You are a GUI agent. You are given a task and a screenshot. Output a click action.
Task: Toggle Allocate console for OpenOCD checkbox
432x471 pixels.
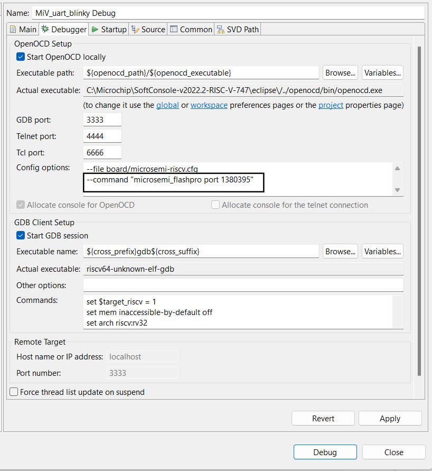tap(21, 205)
